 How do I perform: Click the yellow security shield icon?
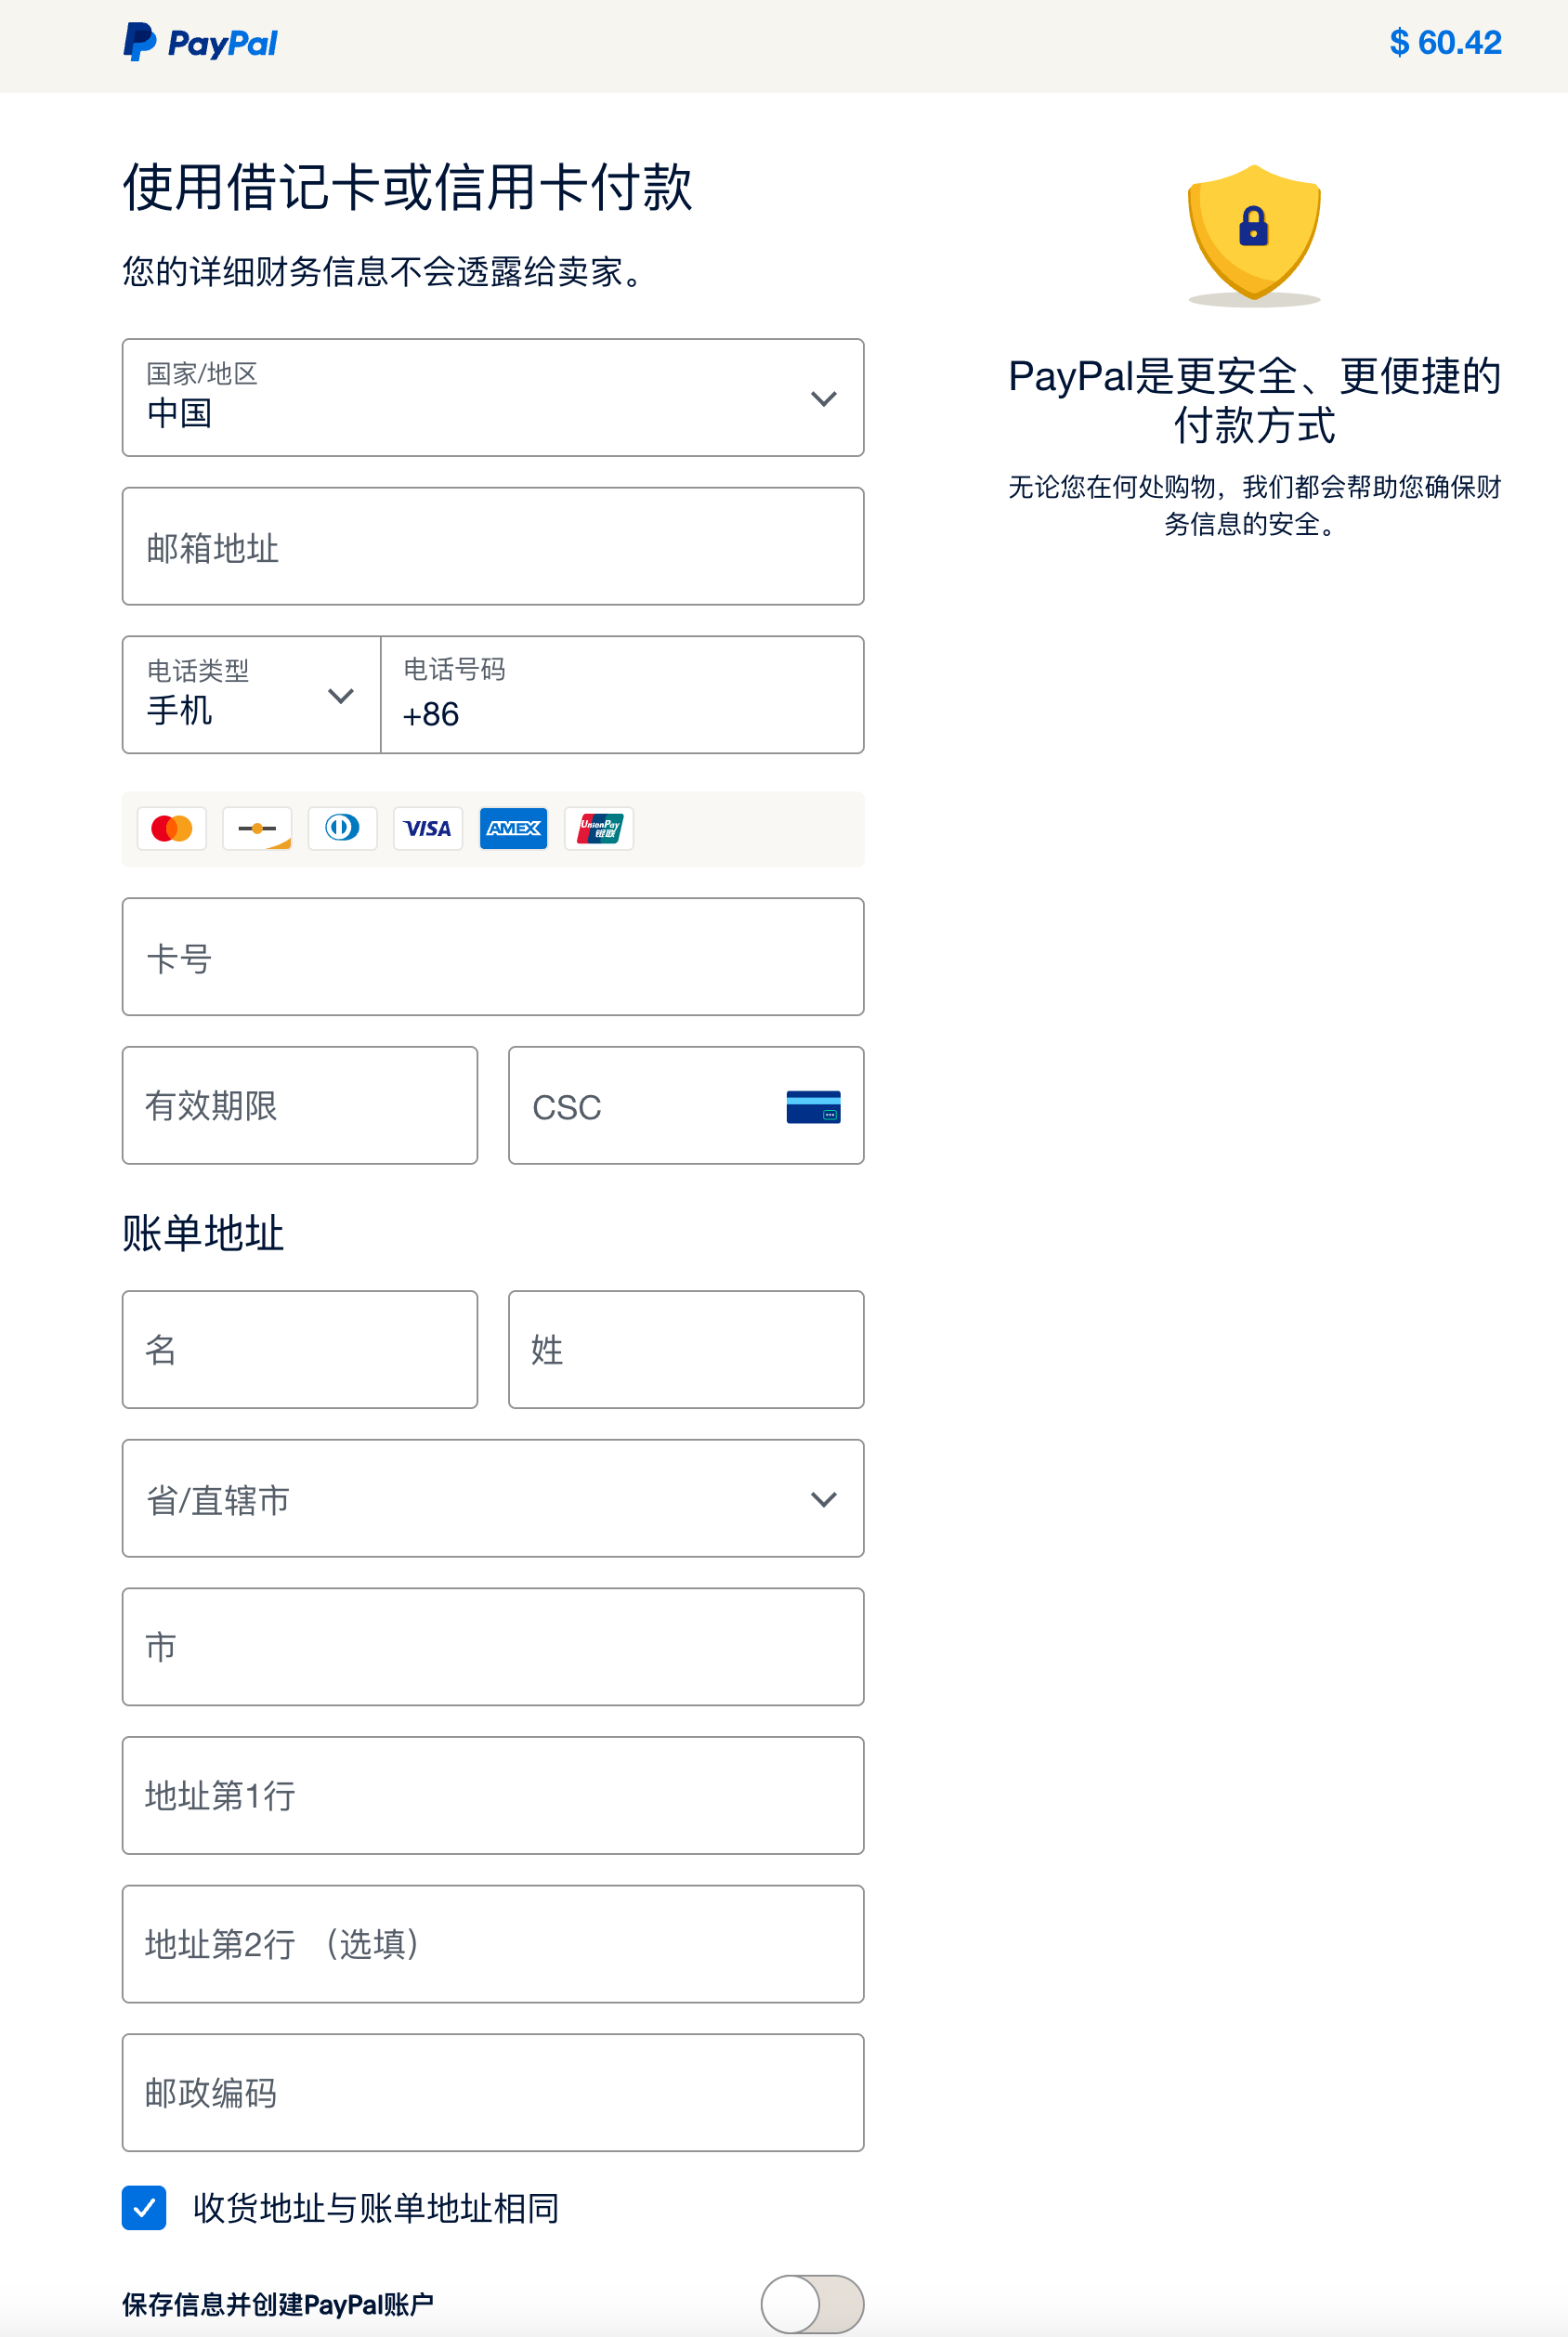click(x=1253, y=234)
